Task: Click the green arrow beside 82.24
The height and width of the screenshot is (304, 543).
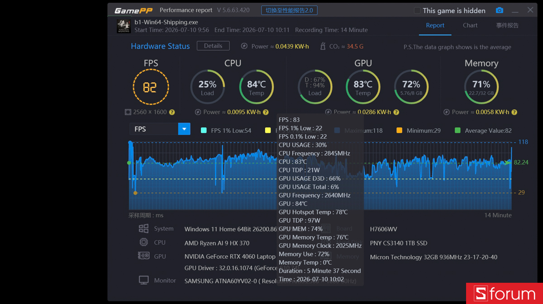Action: pos(508,162)
